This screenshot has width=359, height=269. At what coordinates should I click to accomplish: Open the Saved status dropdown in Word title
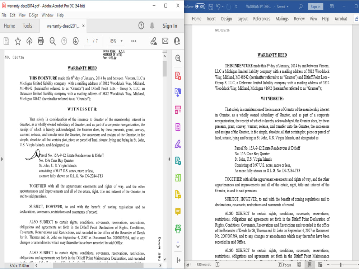pyautogui.click(x=283, y=6)
